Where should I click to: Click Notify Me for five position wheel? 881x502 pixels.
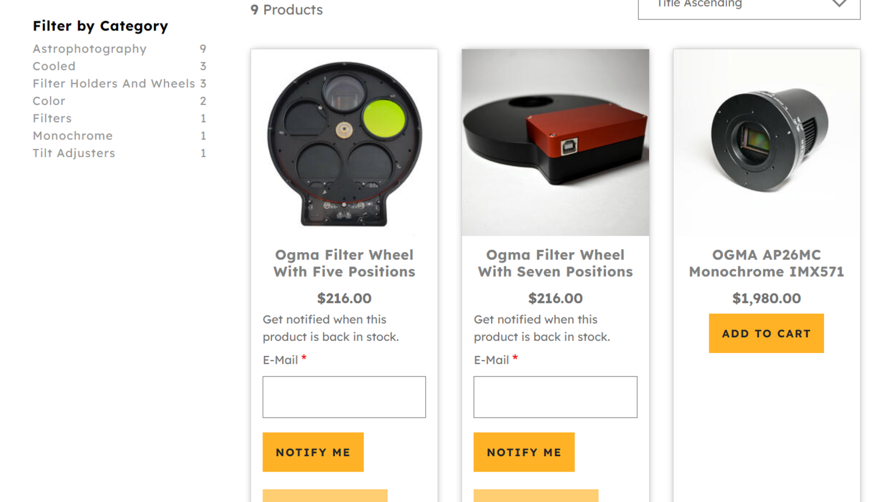313,452
